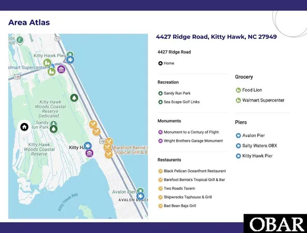Click the blue fish marker near Kitty Hawk town
This screenshot has height=233, width=307.
(88, 146)
